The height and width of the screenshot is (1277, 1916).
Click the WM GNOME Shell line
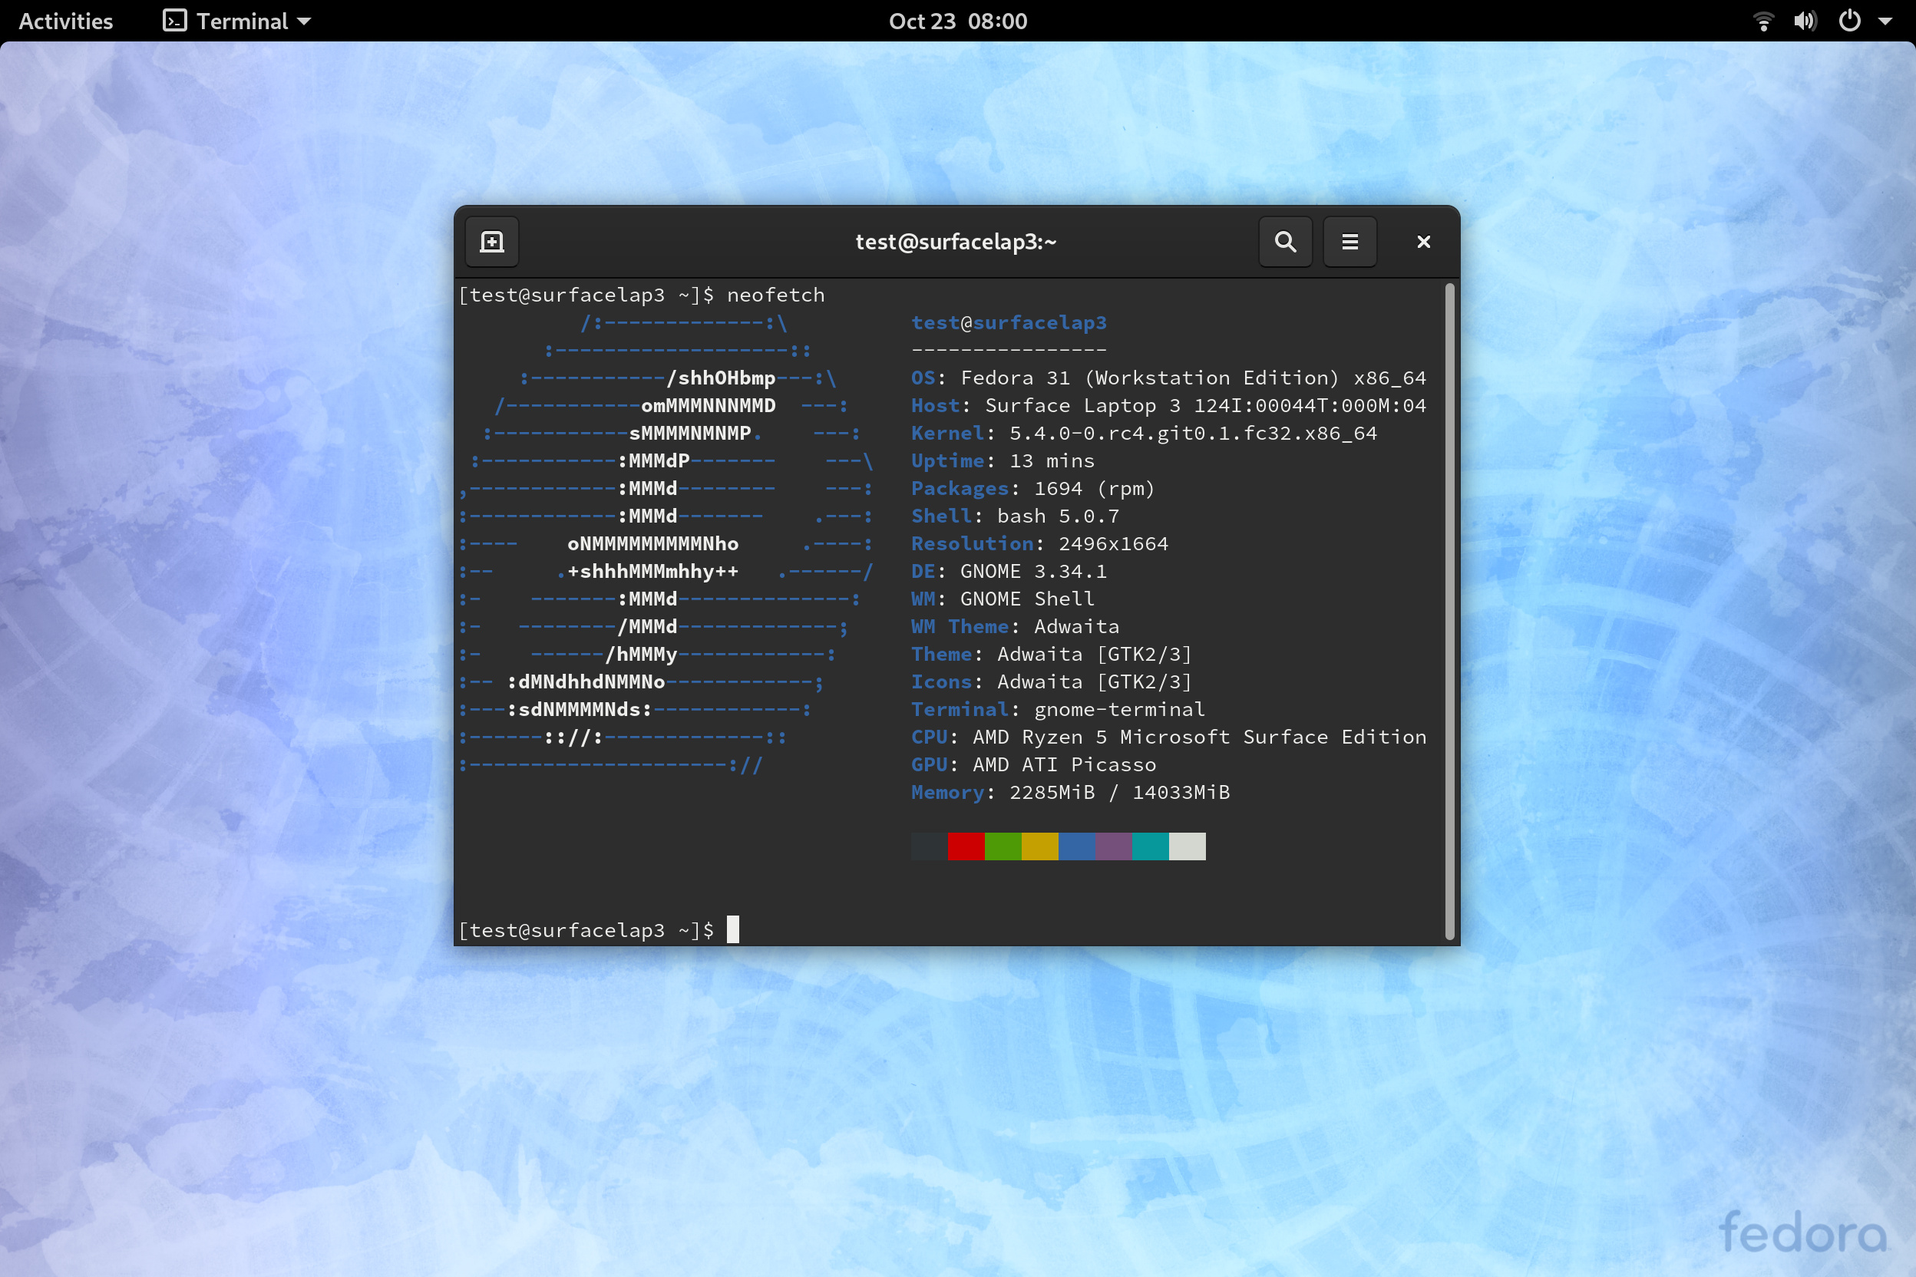click(1003, 599)
